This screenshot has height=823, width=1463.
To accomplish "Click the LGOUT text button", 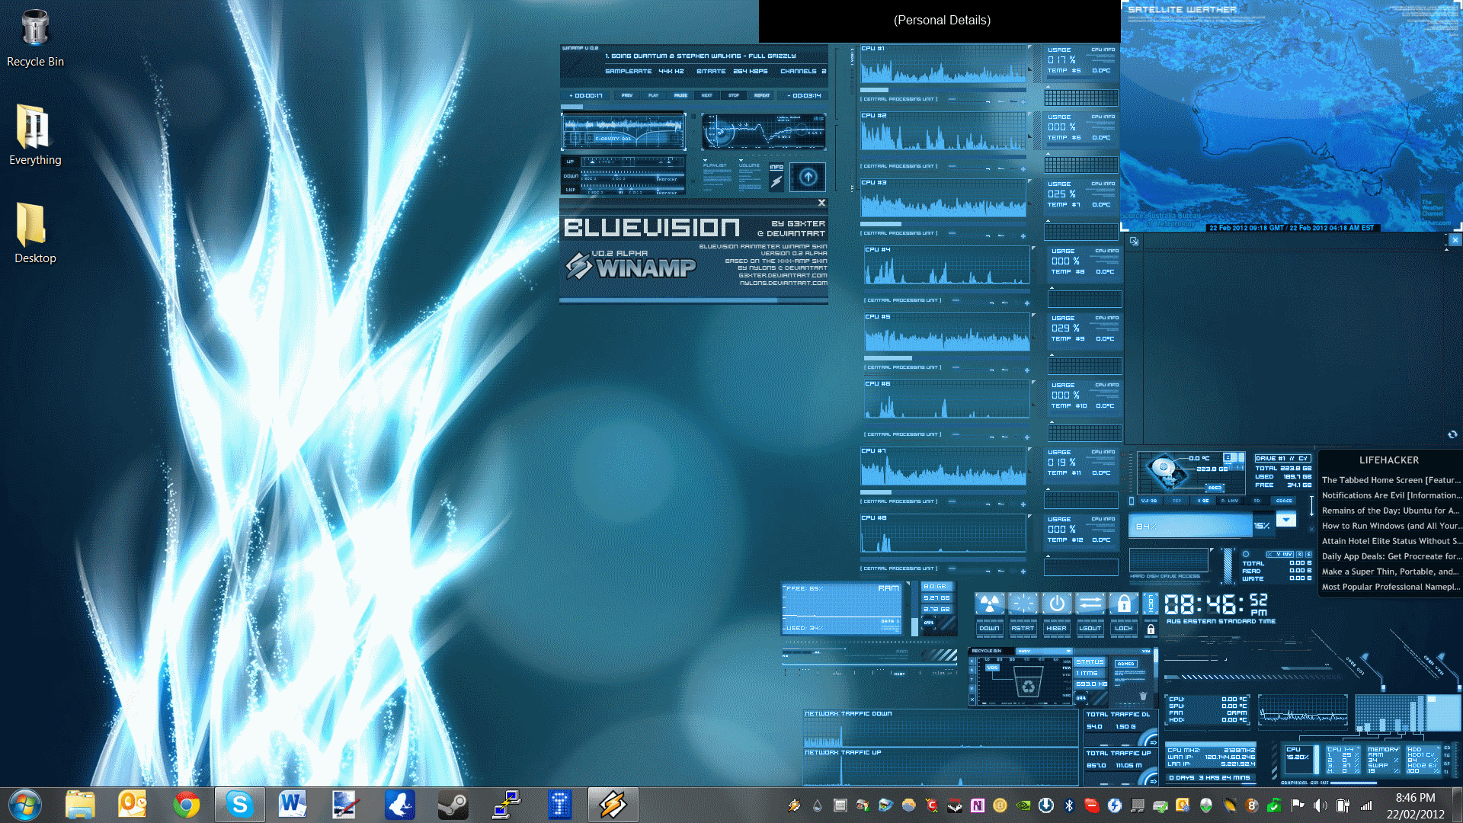I will tap(1090, 629).
